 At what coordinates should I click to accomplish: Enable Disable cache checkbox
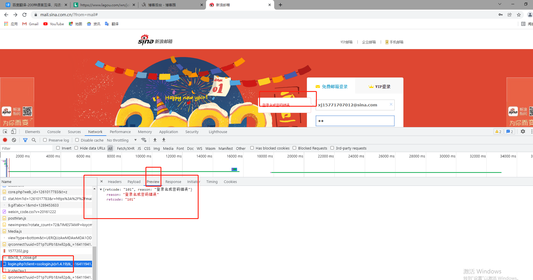[77, 140]
